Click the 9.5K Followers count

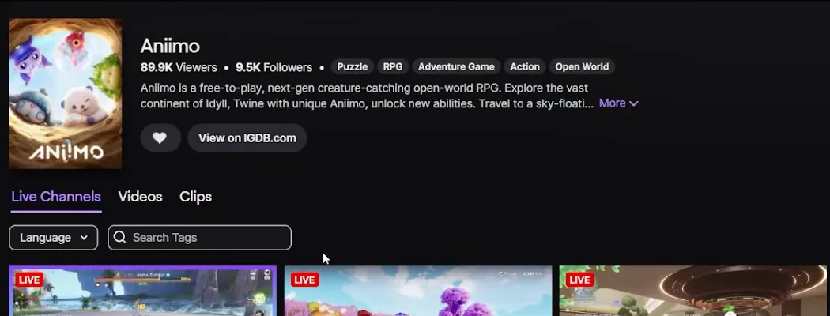click(x=274, y=67)
